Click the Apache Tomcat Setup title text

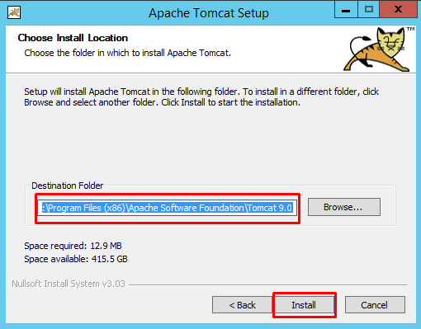209,13
